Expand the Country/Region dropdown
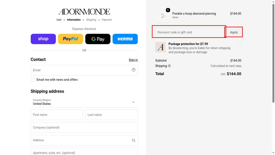275x155 pixels. click(x=84, y=102)
